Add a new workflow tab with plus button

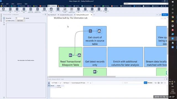pyautogui.click(x=94, y=15)
